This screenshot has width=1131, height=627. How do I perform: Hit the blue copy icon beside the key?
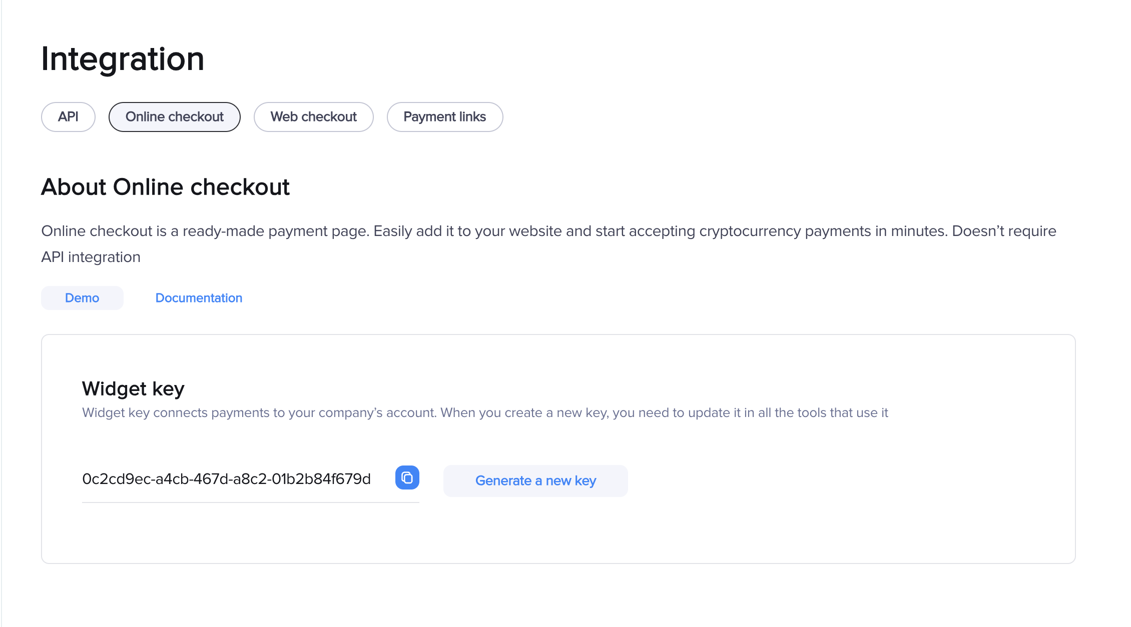click(407, 478)
